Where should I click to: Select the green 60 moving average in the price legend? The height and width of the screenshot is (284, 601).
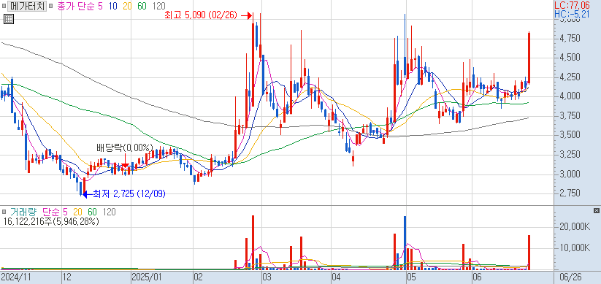tap(142, 6)
